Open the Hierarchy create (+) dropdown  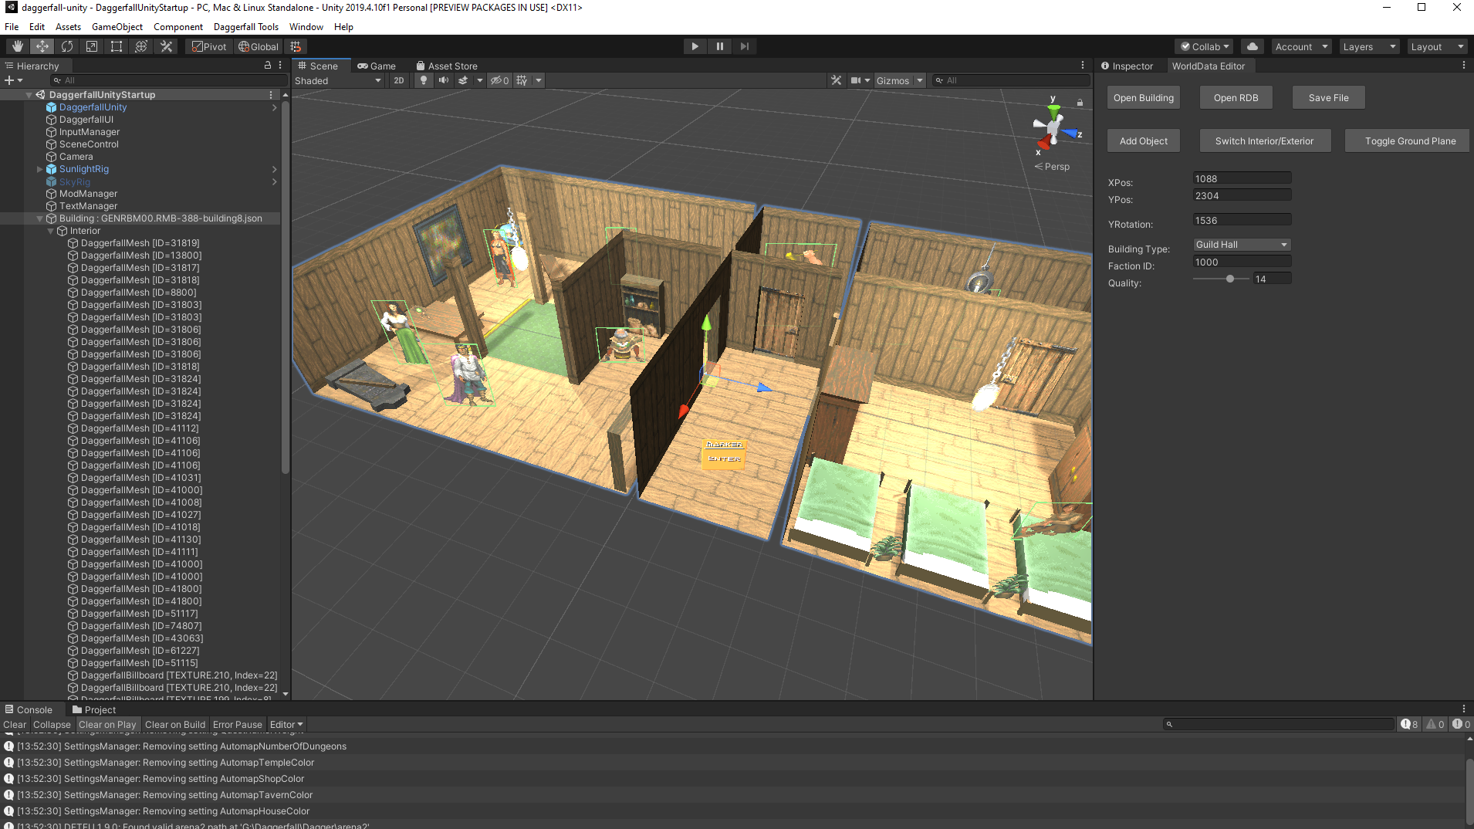coord(14,80)
